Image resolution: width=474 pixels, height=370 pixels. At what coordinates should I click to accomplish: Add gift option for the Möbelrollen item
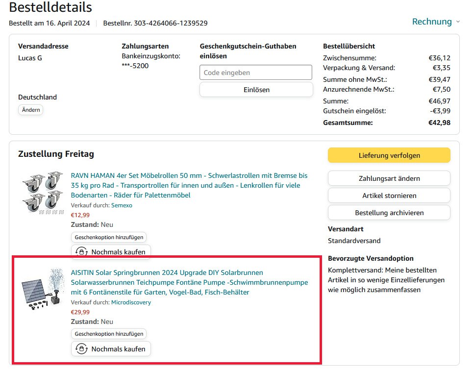point(109,237)
